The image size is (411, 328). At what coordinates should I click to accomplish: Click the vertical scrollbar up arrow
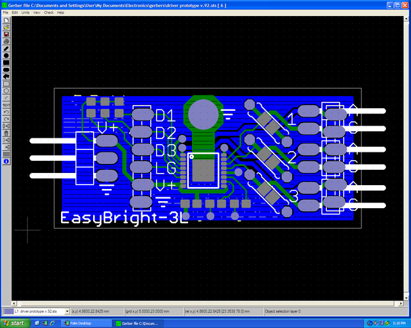(x=407, y=19)
